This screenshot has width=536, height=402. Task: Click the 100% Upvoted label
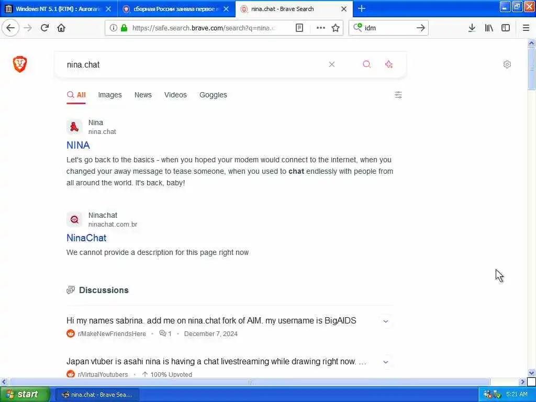[171, 374]
